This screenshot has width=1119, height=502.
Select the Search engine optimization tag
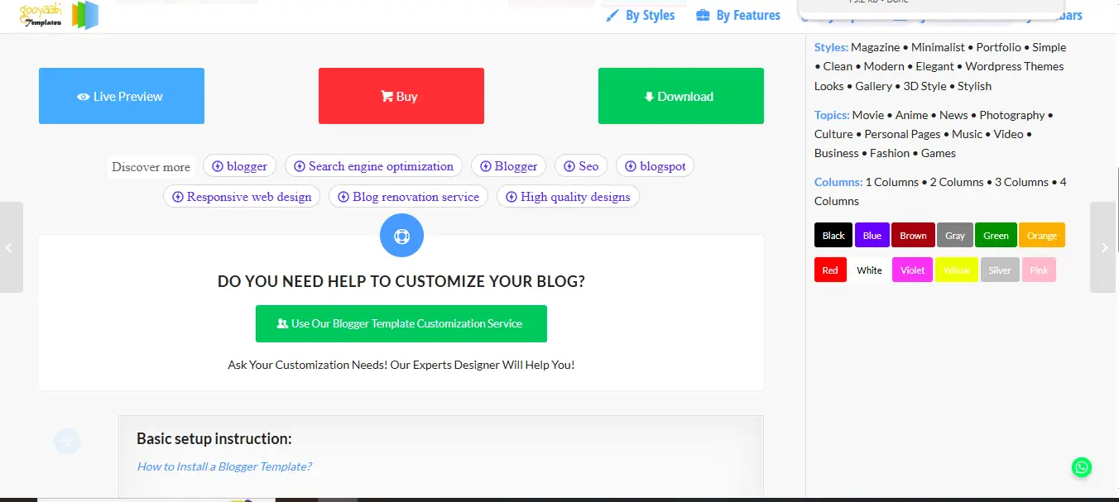(x=373, y=166)
